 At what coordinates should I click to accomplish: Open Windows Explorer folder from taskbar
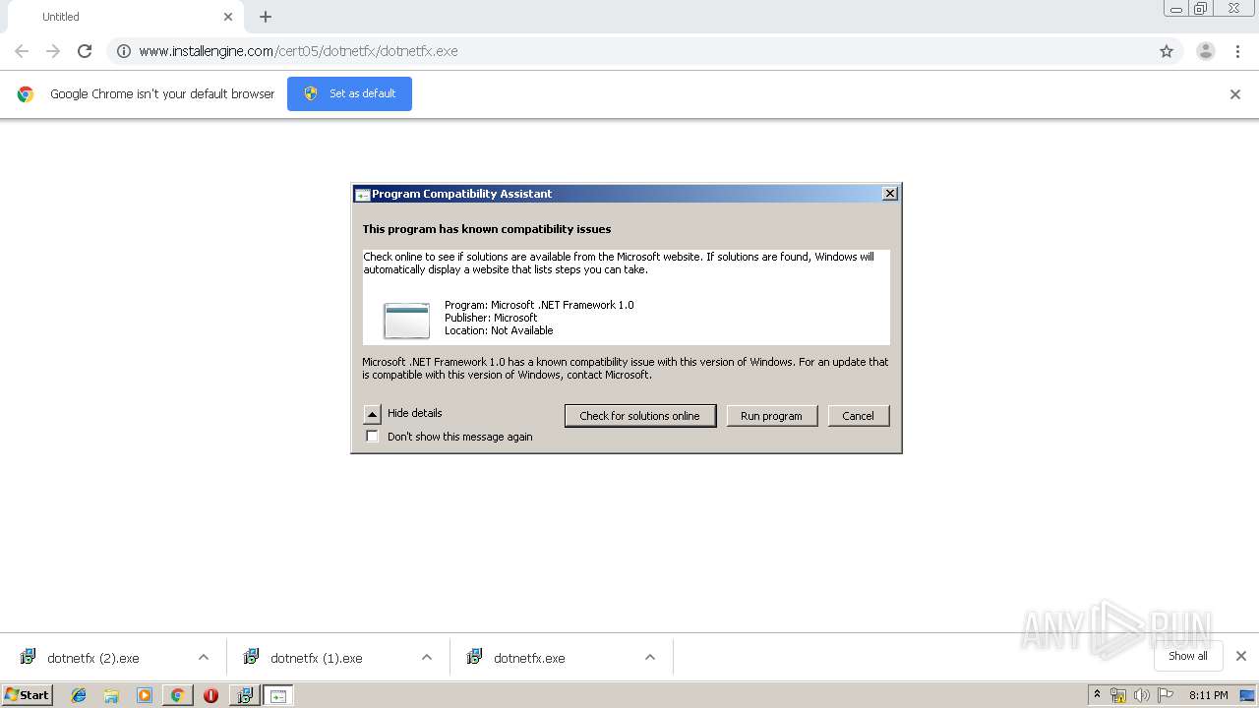(x=111, y=695)
